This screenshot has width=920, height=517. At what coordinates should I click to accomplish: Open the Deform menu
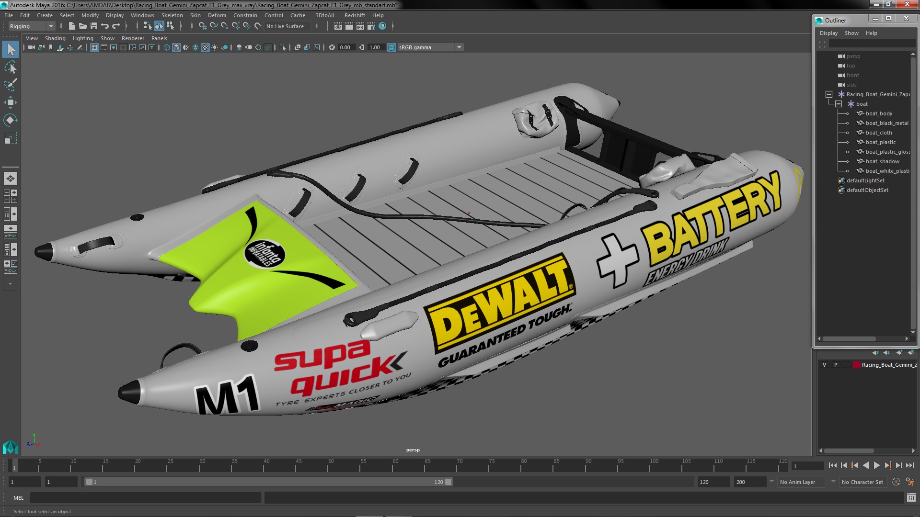pyautogui.click(x=217, y=15)
